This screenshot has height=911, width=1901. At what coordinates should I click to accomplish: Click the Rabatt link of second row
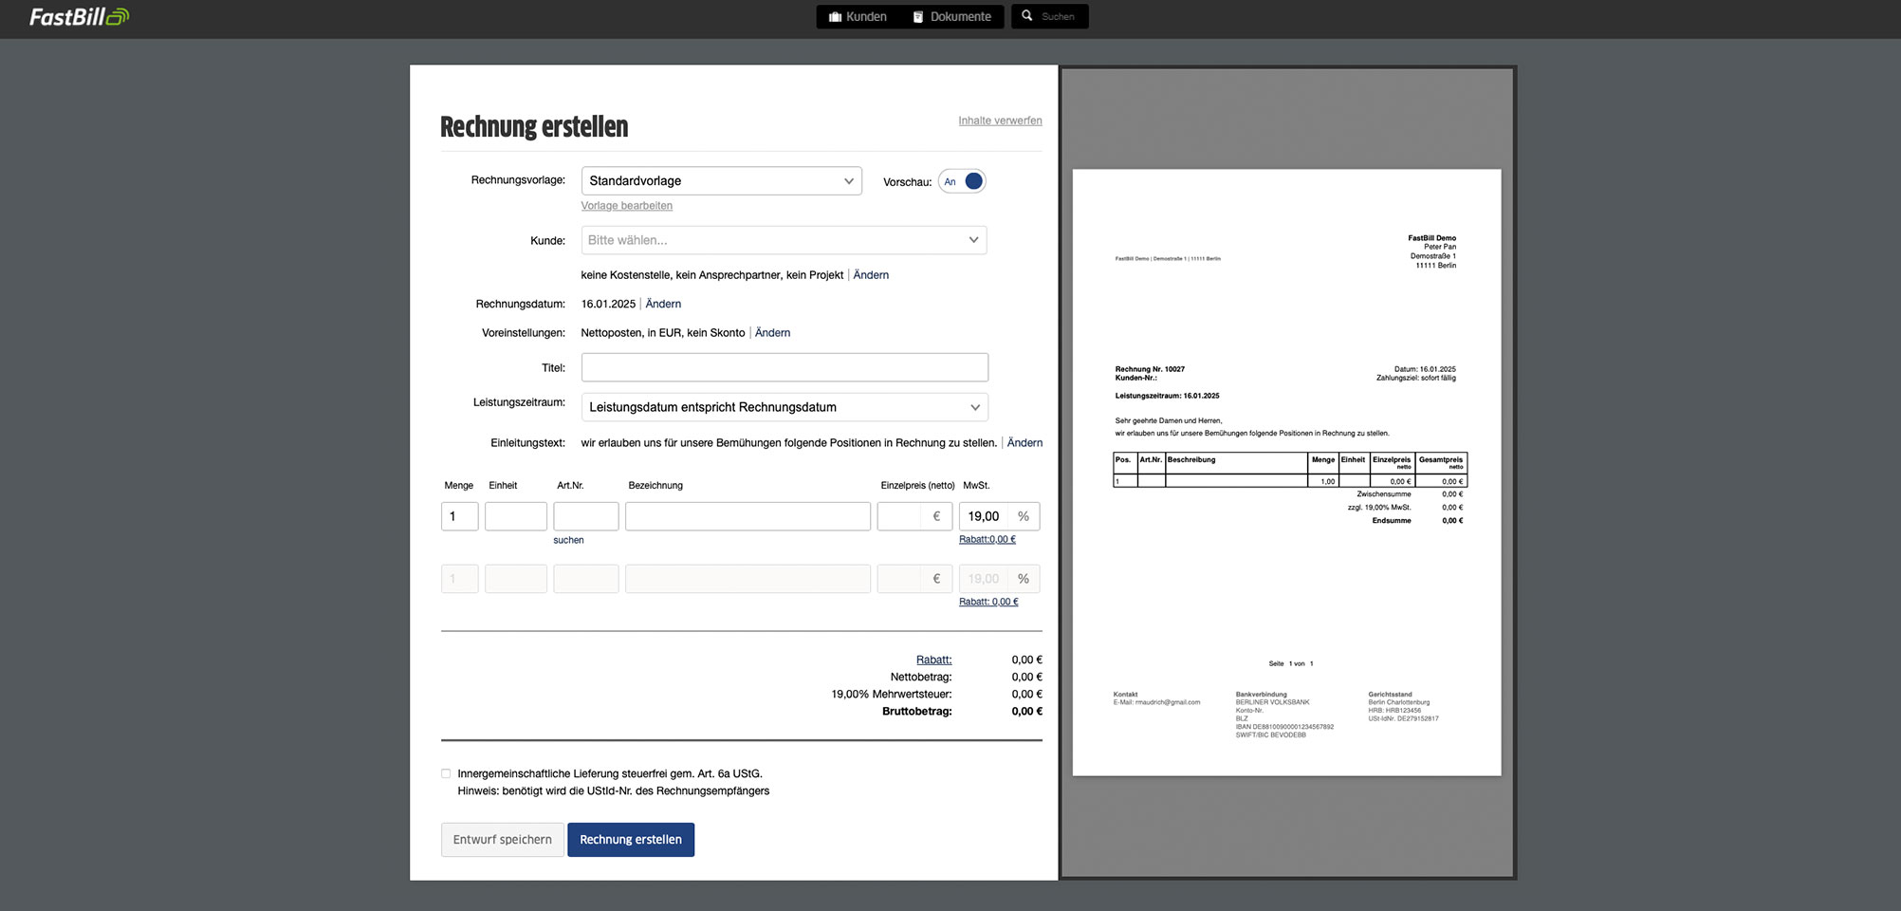click(x=988, y=602)
